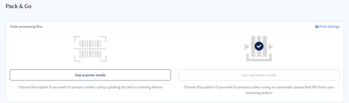Click the Pack & Go page heading
The width and height of the screenshot is (349, 103).
[x=19, y=6]
